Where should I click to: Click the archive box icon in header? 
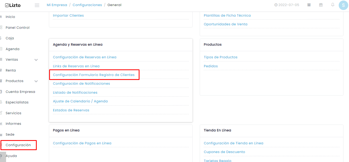tap(309, 5)
